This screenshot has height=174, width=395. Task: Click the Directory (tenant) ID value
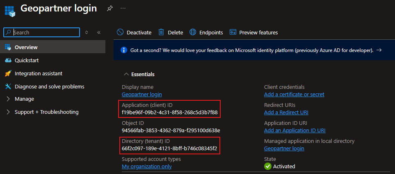[169, 148]
